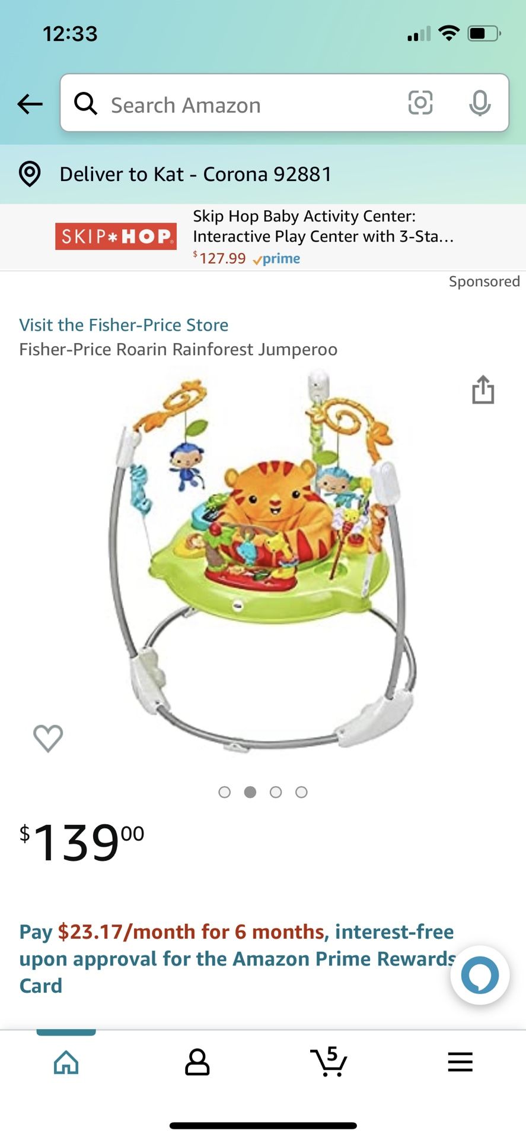Select the third carousel dot indicator
Image resolution: width=526 pixels, height=1140 pixels.
tap(276, 792)
